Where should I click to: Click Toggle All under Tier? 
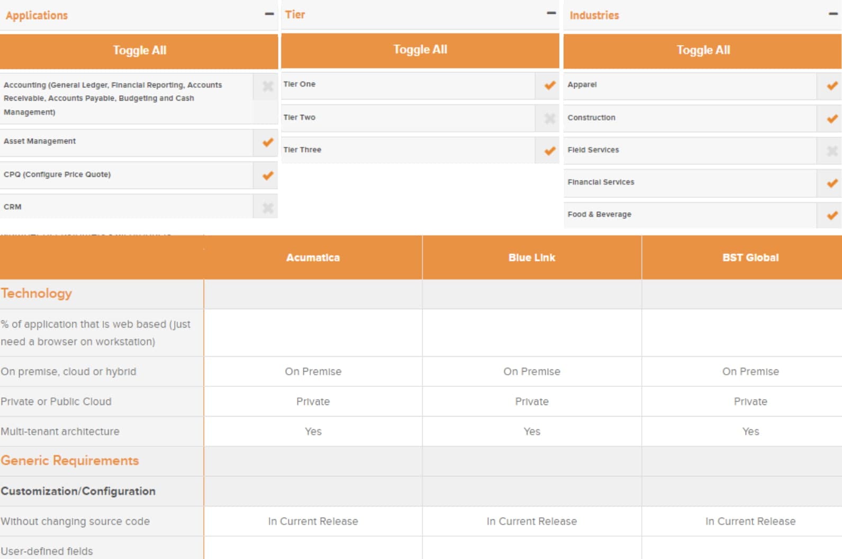click(420, 50)
